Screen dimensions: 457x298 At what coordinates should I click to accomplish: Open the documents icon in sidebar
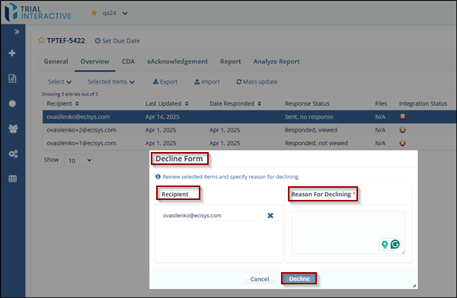[12, 78]
